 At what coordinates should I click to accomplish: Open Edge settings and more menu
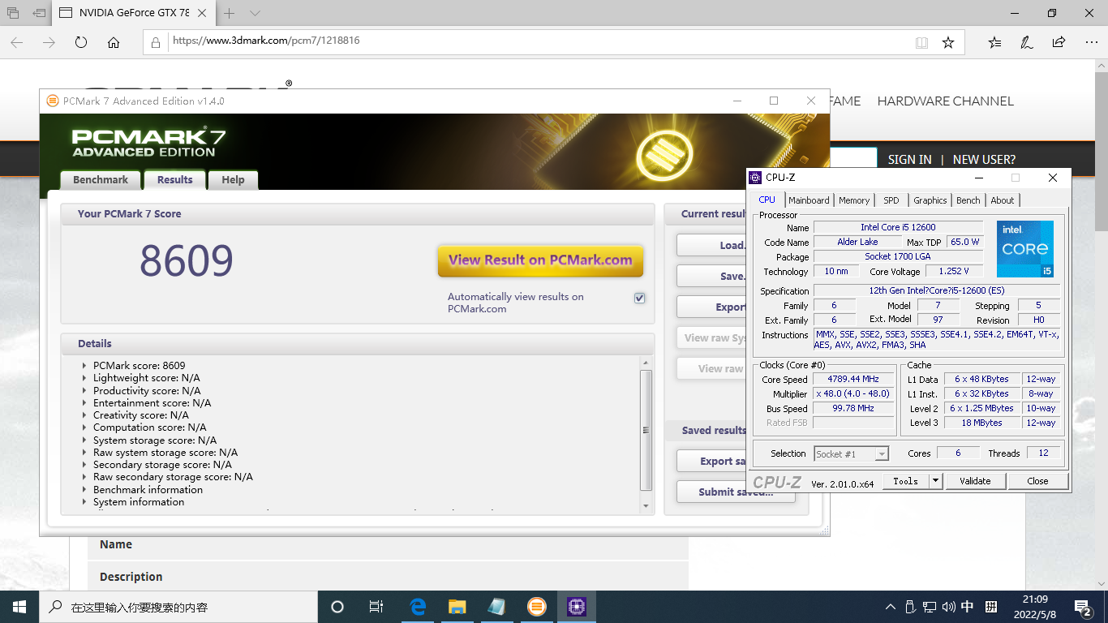[x=1090, y=42]
